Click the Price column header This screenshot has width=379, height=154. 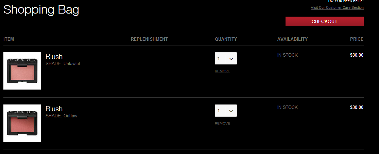(357, 39)
